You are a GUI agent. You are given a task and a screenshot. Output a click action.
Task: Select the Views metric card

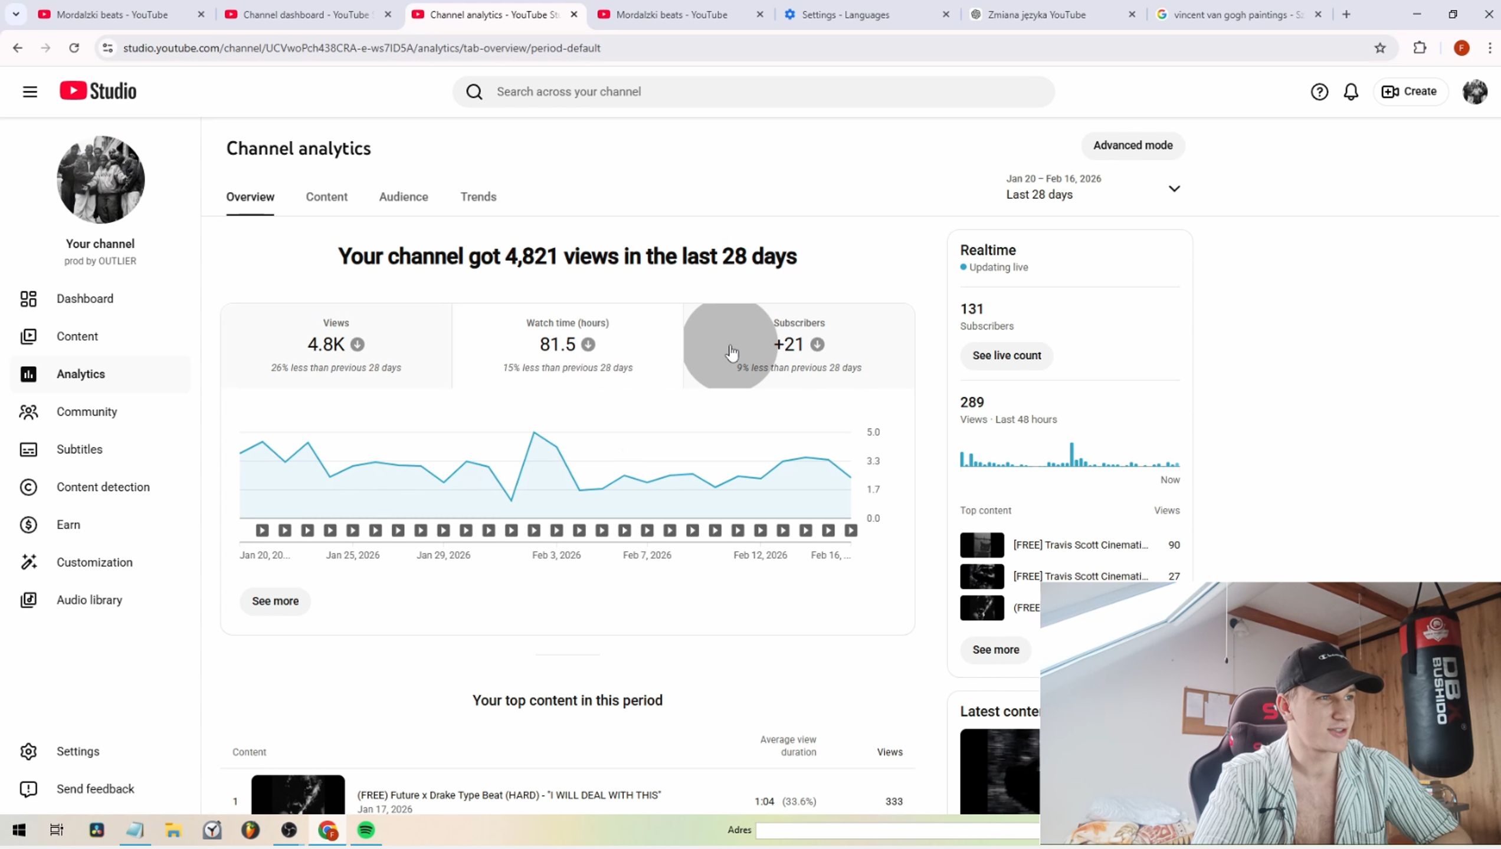[x=336, y=345]
